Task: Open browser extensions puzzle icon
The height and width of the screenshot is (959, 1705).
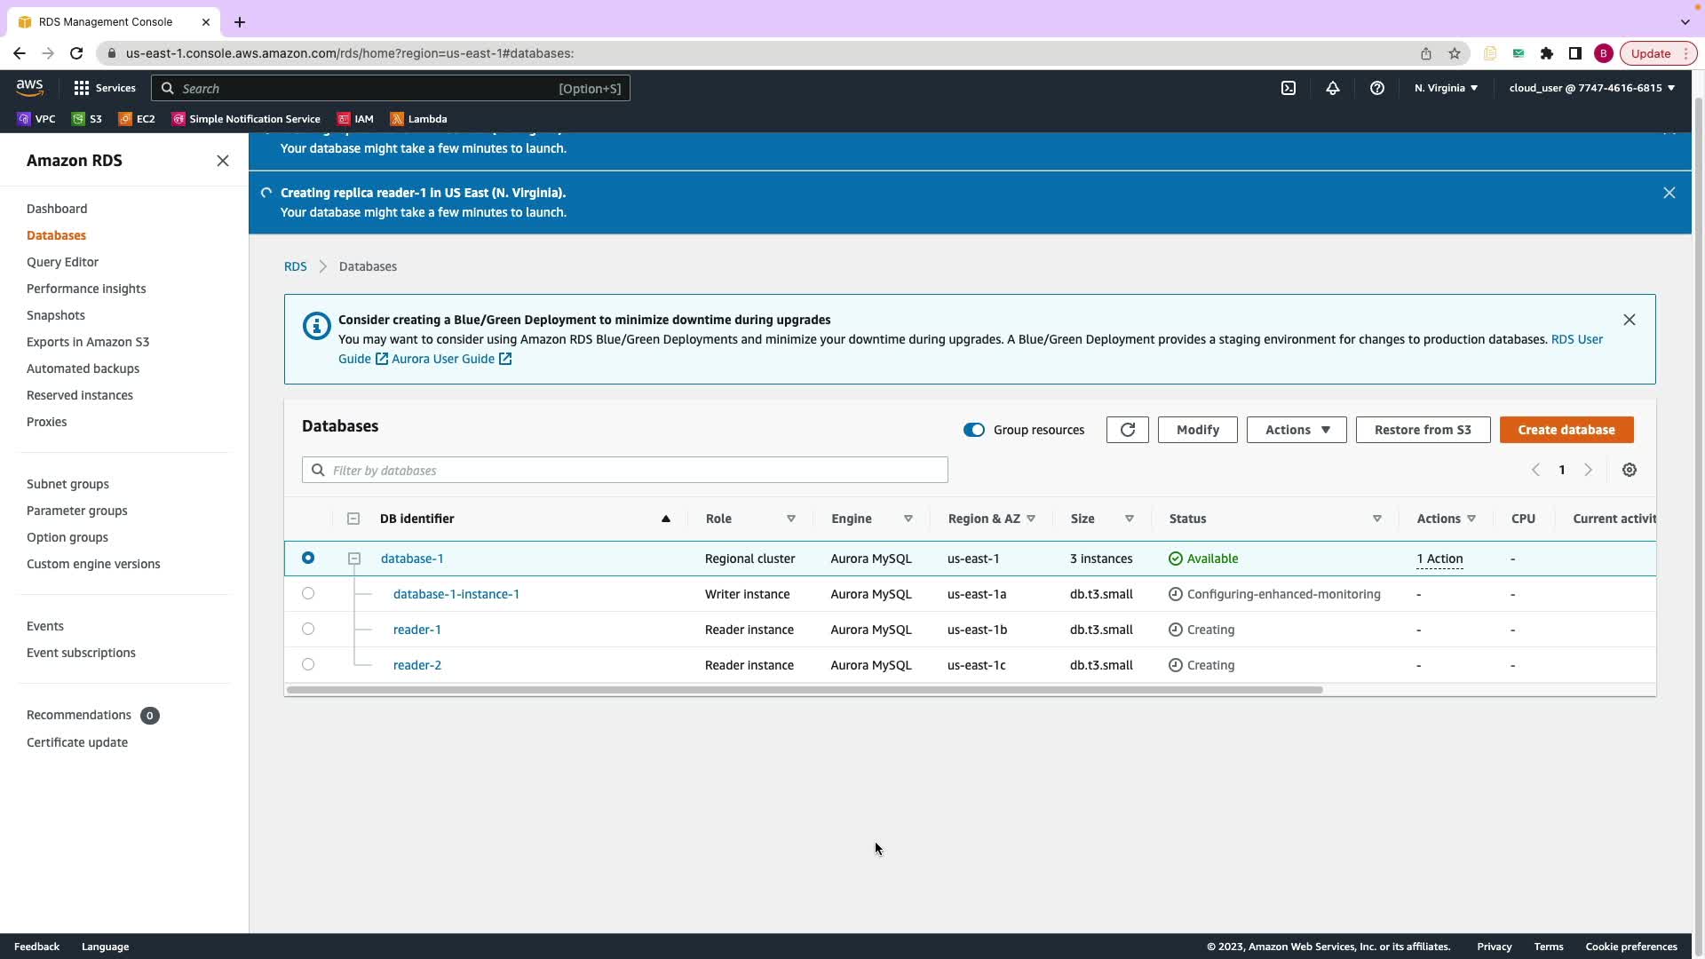Action: tap(1547, 53)
